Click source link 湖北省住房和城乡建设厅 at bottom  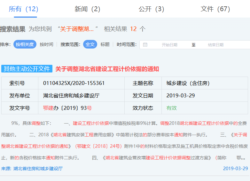(38, 169)
